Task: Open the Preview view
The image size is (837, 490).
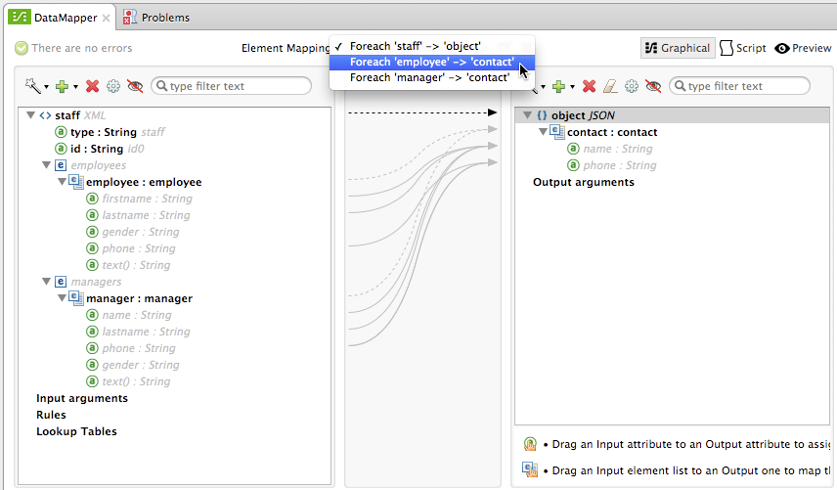Action: tap(803, 48)
